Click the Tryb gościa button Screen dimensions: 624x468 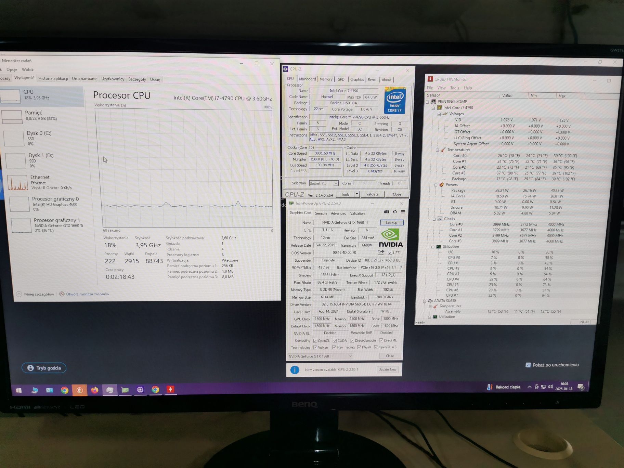(x=44, y=368)
